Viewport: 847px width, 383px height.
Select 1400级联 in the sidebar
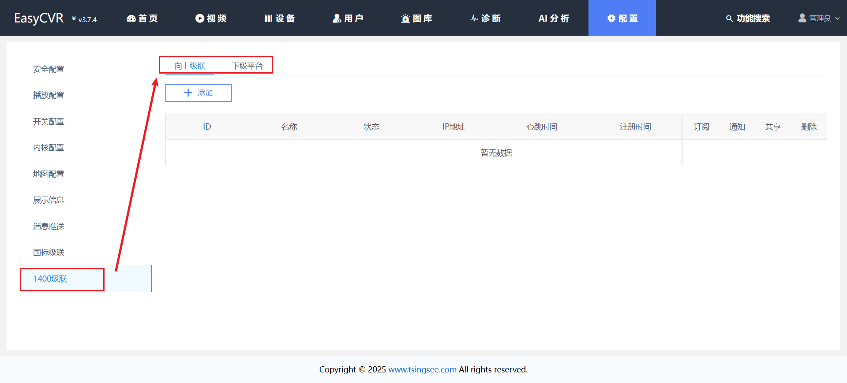click(x=50, y=279)
